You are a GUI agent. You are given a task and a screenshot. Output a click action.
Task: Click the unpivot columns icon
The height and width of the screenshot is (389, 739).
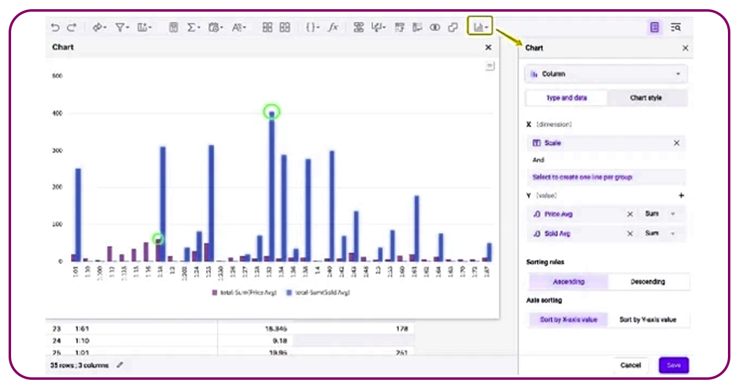point(417,27)
